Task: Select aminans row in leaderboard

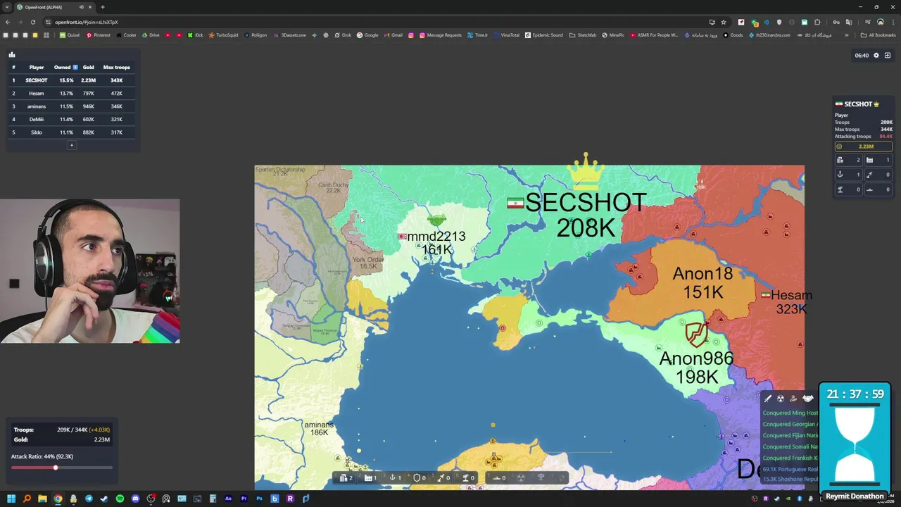Action: coord(71,106)
